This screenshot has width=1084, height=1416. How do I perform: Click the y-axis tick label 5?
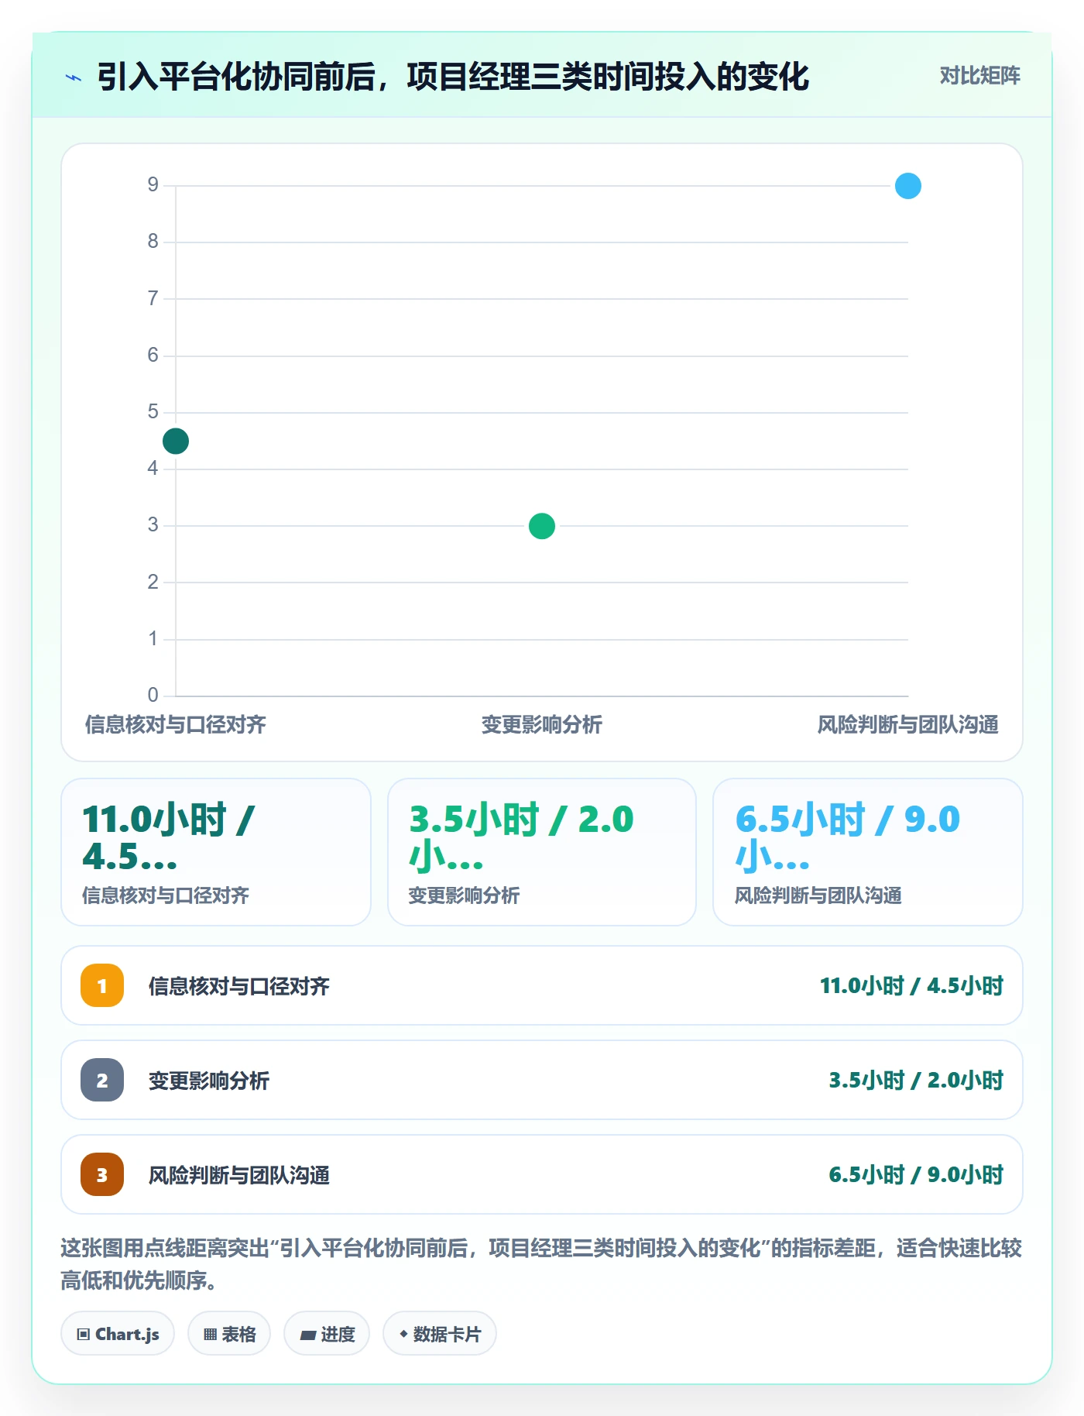(x=153, y=411)
